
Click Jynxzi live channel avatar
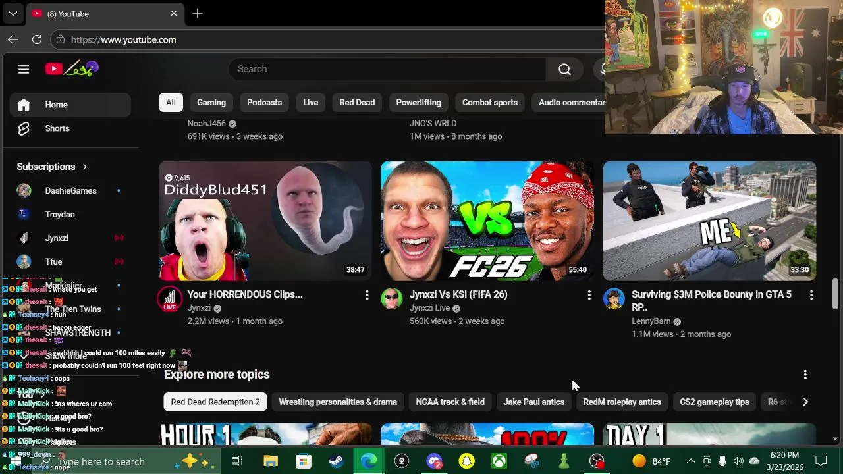point(170,299)
